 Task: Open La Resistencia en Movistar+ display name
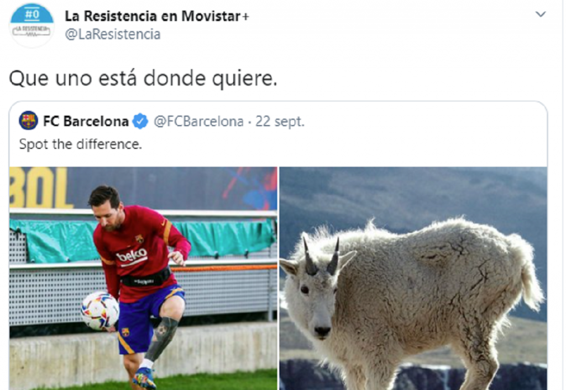(x=157, y=16)
